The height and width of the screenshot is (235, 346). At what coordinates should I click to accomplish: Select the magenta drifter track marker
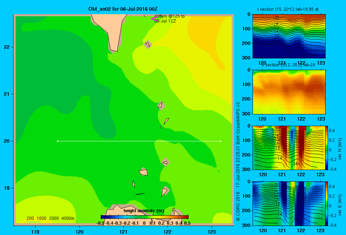coord(154,19)
